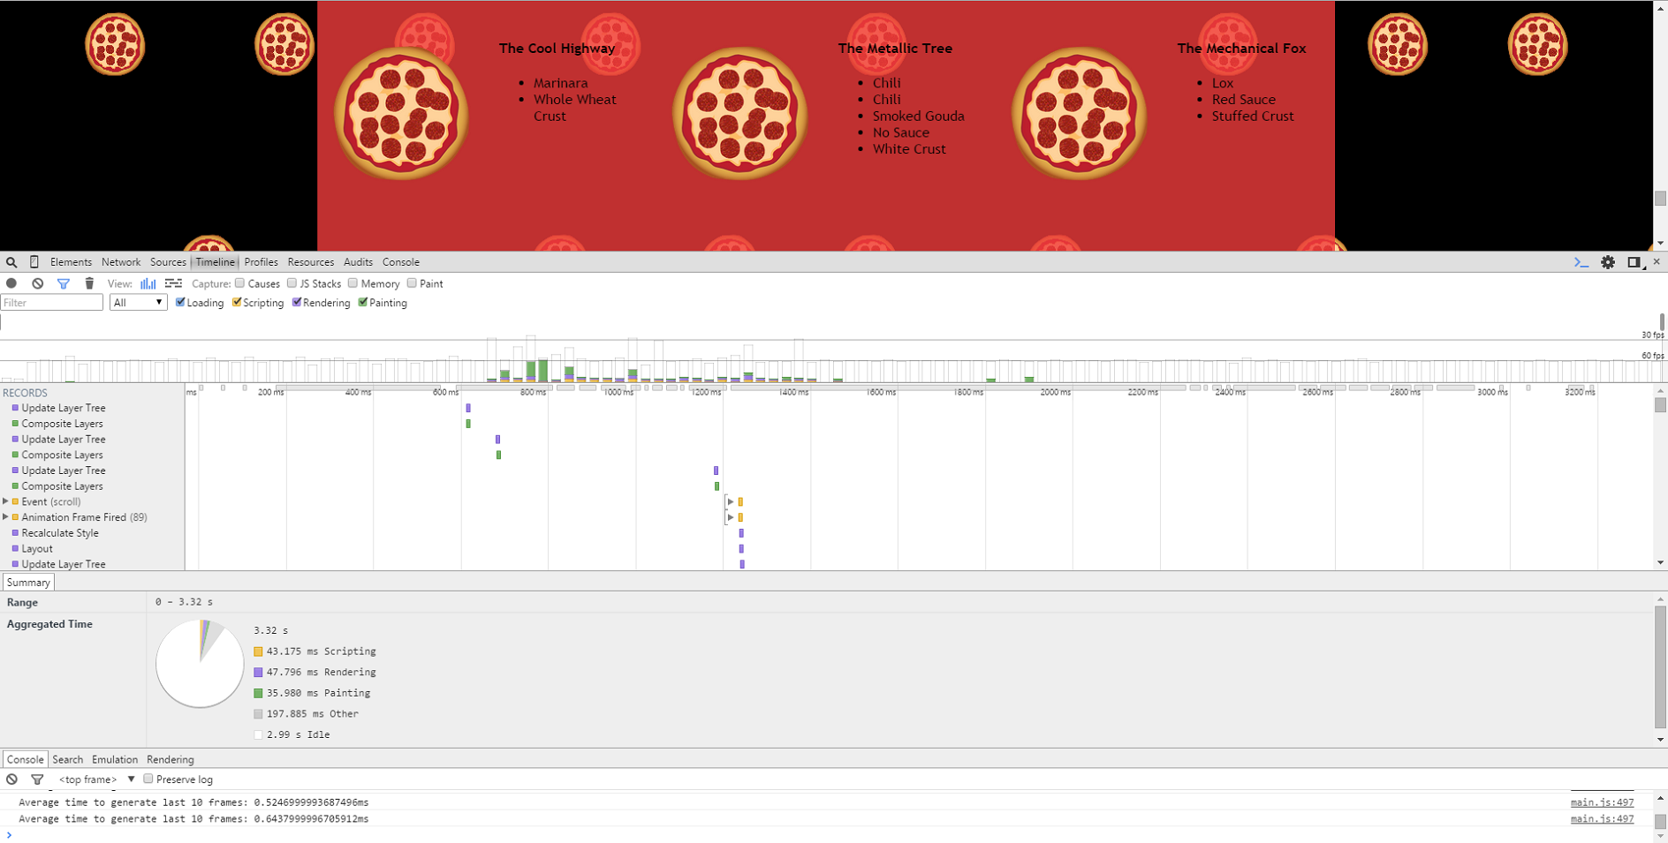Open the Elements panel tab
Screen dimensions: 1668x843
click(71, 262)
